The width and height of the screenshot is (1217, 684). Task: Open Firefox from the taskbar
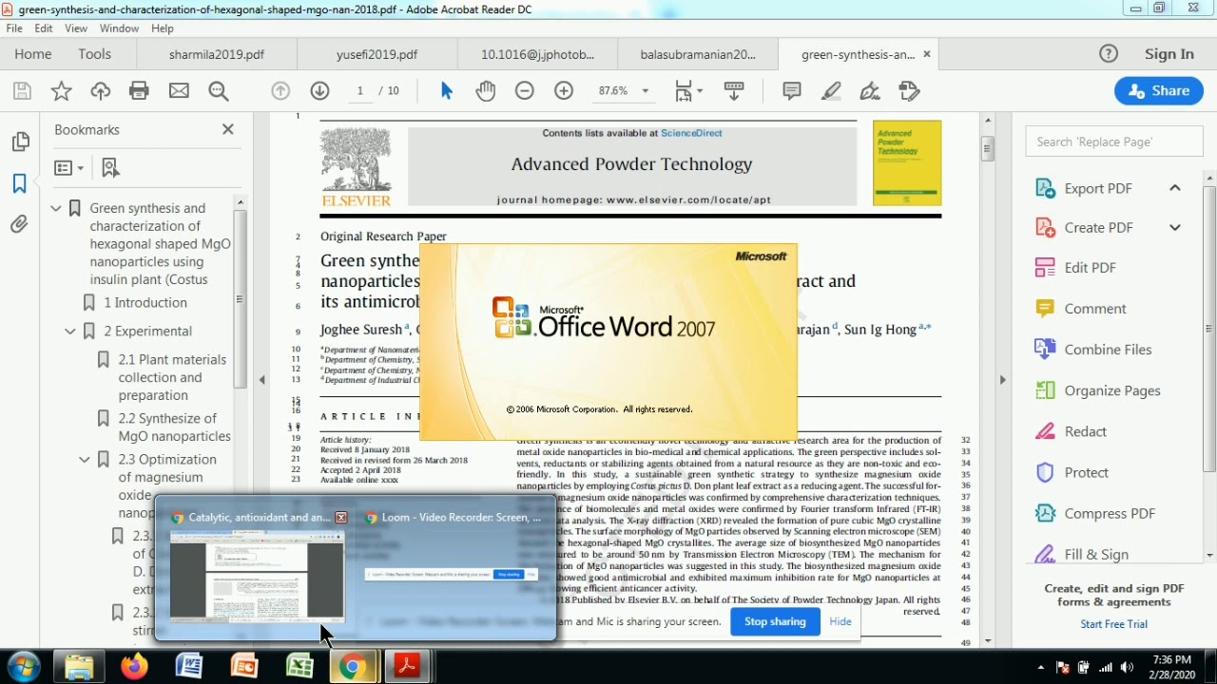pyautogui.click(x=134, y=667)
